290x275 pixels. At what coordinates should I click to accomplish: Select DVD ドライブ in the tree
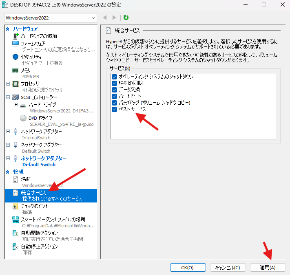pos(40,118)
